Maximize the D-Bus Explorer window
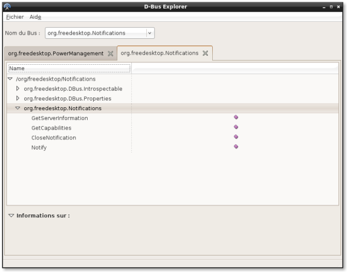The width and height of the screenshot is (347, 272). tap(331, 7)
